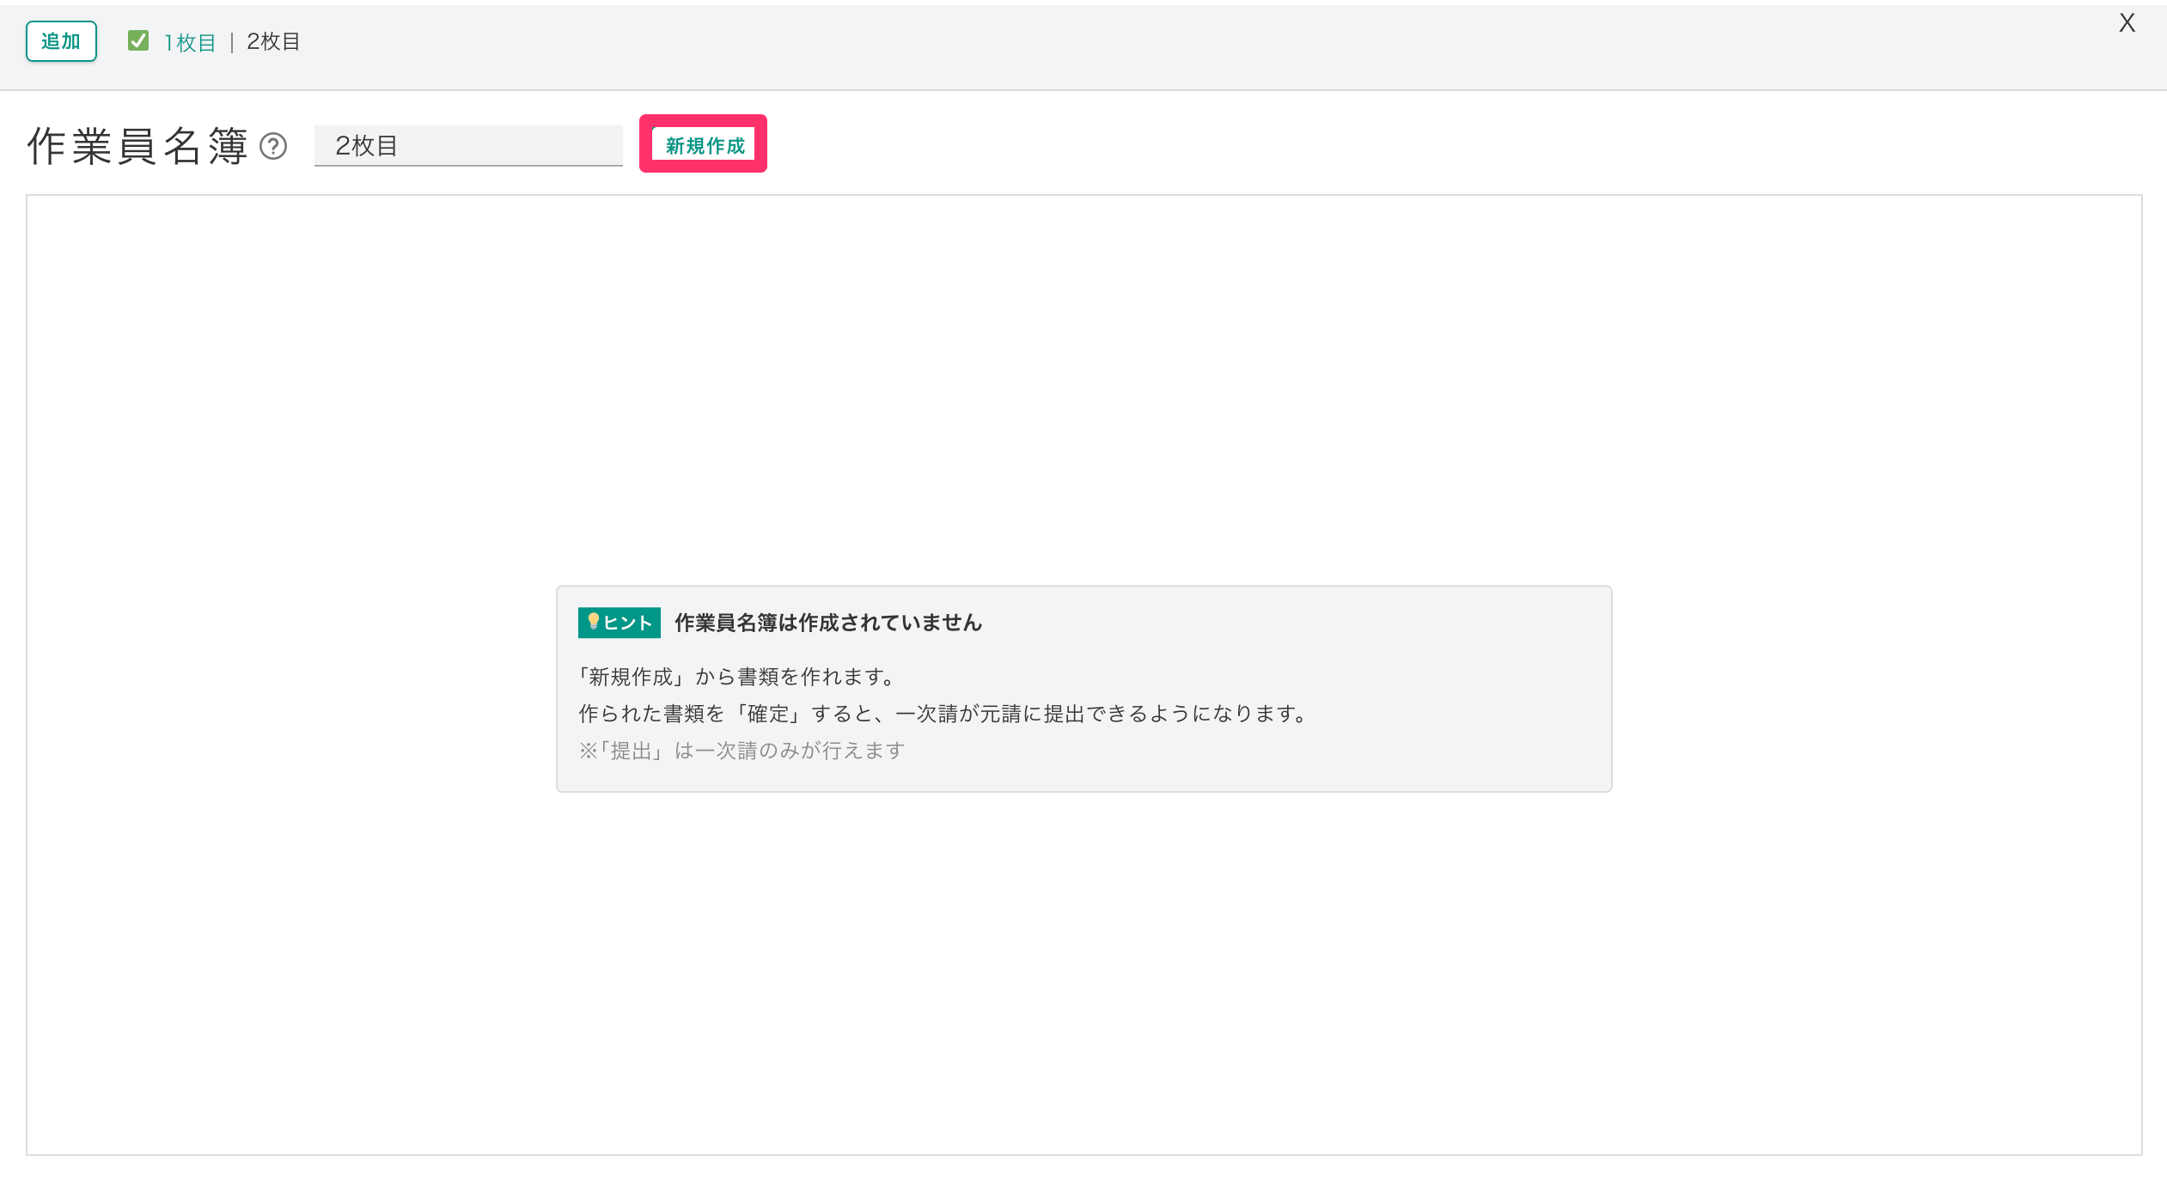Focus the 2枚目 sheet name field

pyautogui.click(x=468, y=145)
